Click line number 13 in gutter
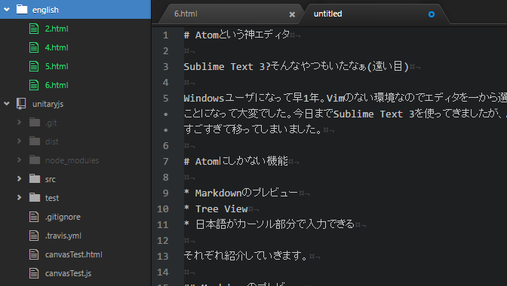Viewport: 507px width, 286px height. click(163, 257)
